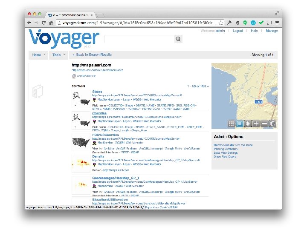The width and height of the screenshot is (307, 230).
Task: Go to browser home icon
Action: (51, 23)
